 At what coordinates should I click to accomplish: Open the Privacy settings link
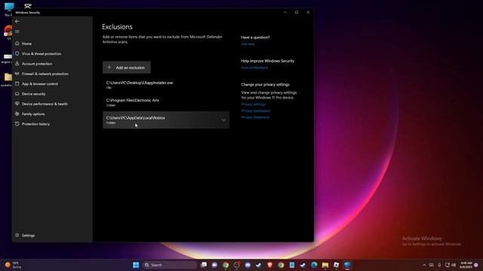click(x=254, y=104)
